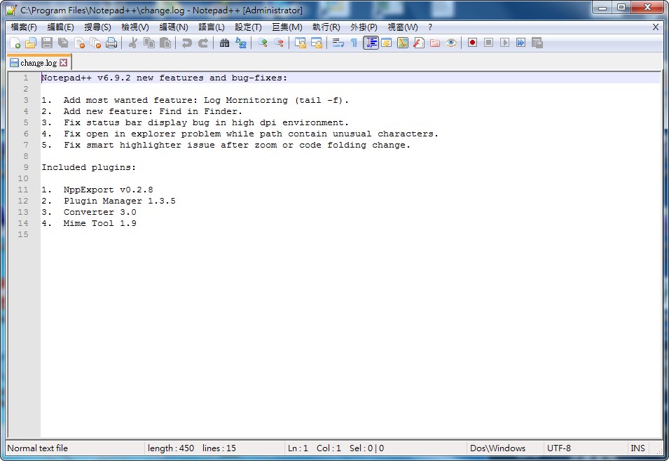Click 'UTF-8' encoding in status bar
Viewport: 669px width, 461px height.
click(x=559, y=448)
